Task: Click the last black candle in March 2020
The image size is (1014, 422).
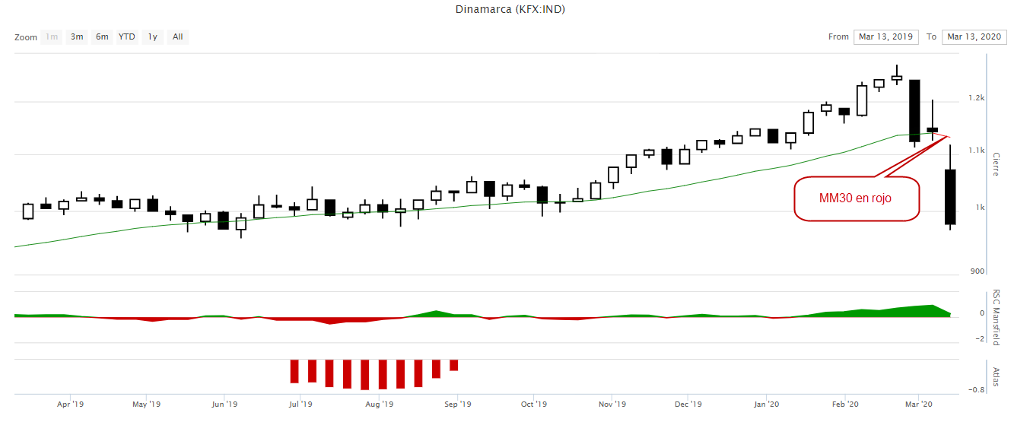Action: [x=950, y=197]
